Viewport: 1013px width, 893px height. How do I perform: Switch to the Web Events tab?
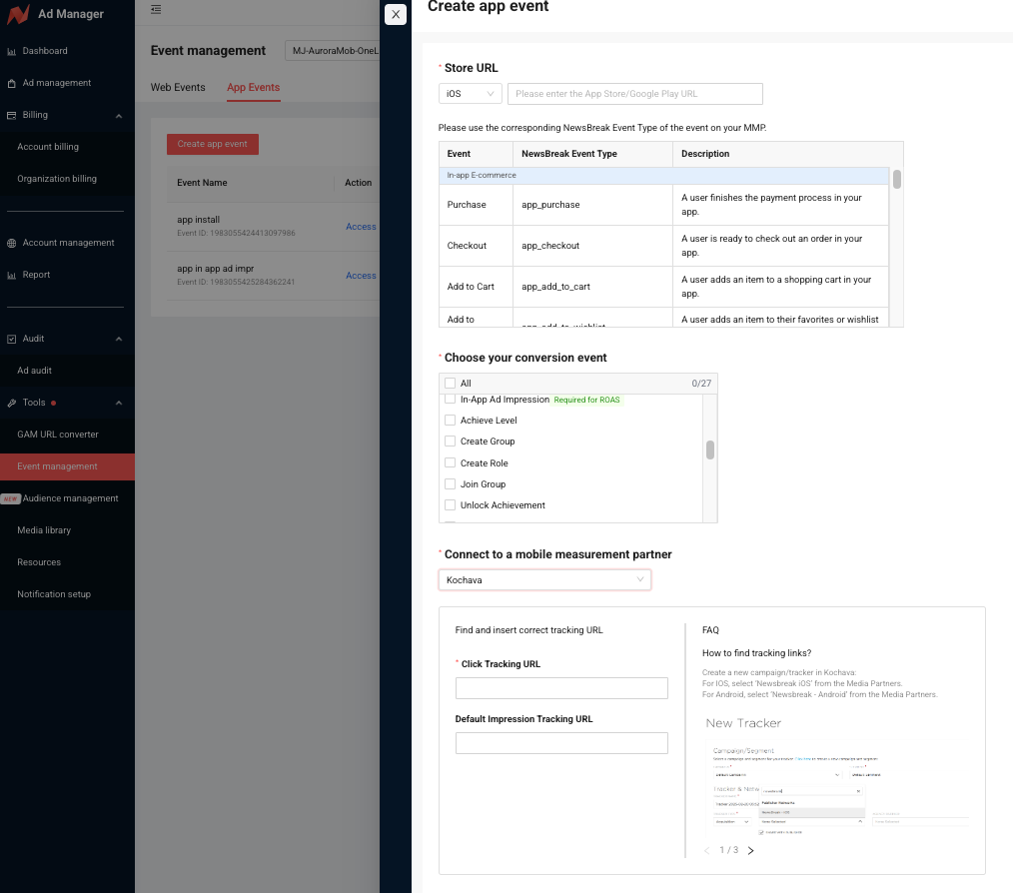[178, 88]
